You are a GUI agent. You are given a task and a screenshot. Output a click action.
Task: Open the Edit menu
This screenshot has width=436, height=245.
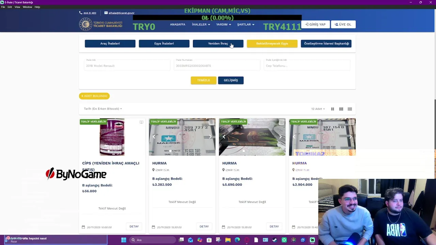coord(10,7)
